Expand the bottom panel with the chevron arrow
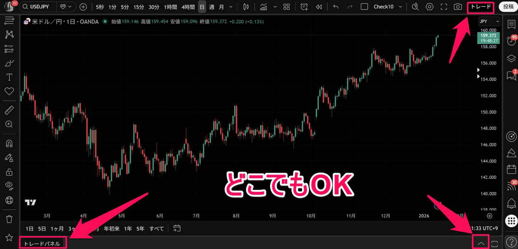 (481, 242)
